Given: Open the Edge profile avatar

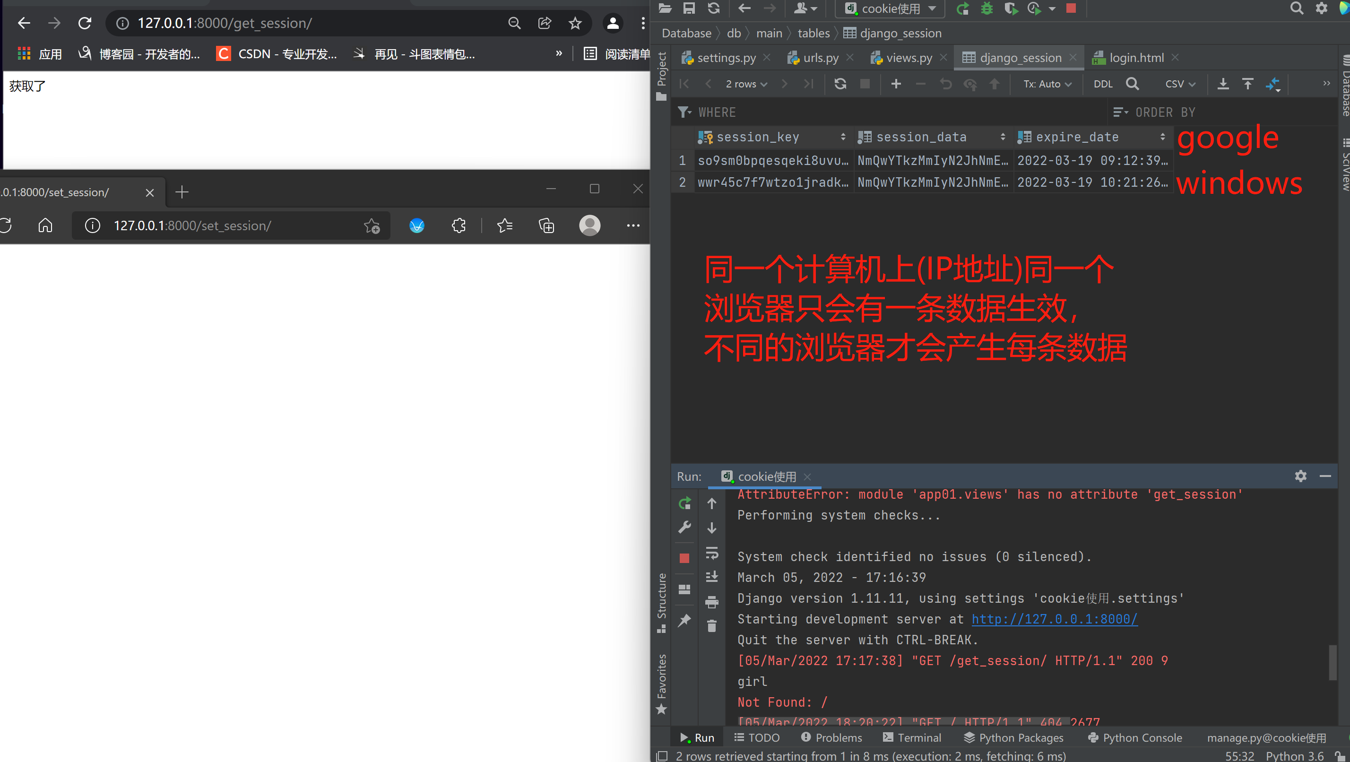Looking at the screenshot, I should tap(589, 225).
